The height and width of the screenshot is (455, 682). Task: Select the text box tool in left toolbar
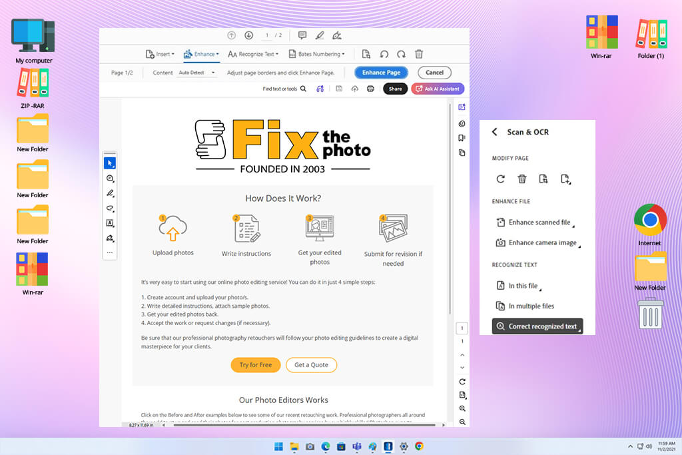pos(110,223)
